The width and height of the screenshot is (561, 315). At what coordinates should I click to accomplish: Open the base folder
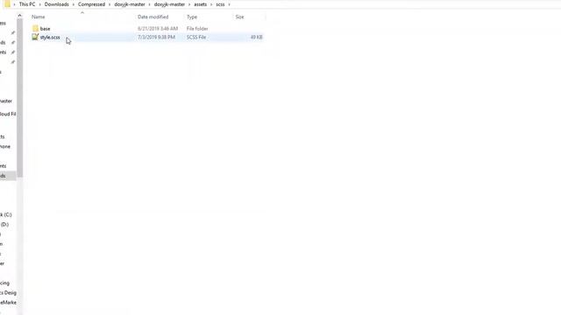tap(45, 29)
